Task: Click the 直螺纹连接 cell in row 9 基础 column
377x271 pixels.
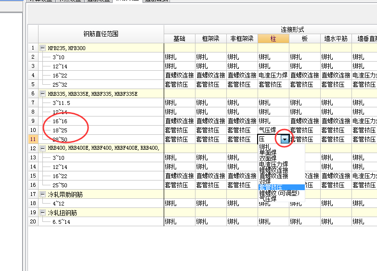Action: (180, 121)
